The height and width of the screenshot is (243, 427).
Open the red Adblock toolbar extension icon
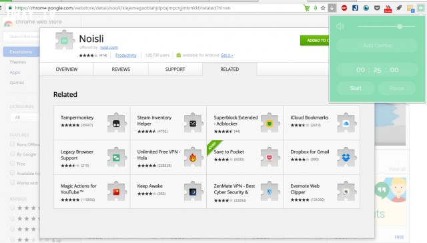[x=344, y=8]
